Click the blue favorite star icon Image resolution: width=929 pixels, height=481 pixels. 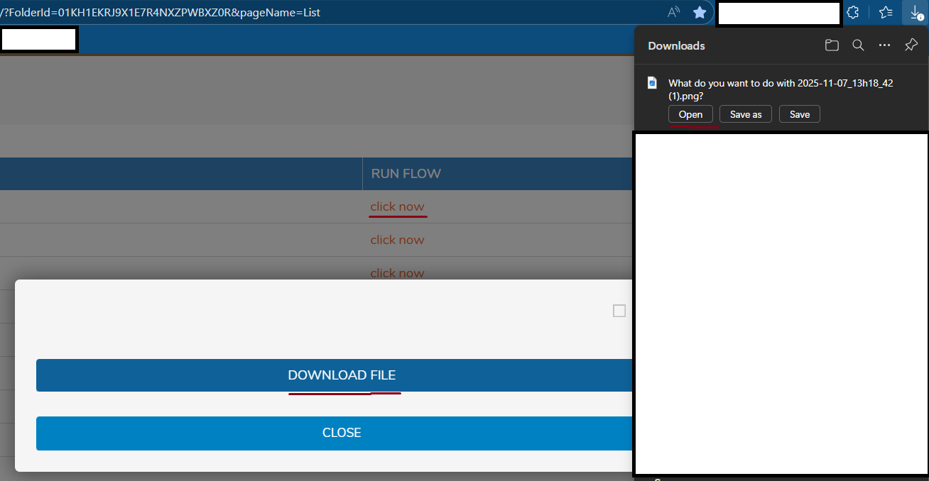(700, 12)
